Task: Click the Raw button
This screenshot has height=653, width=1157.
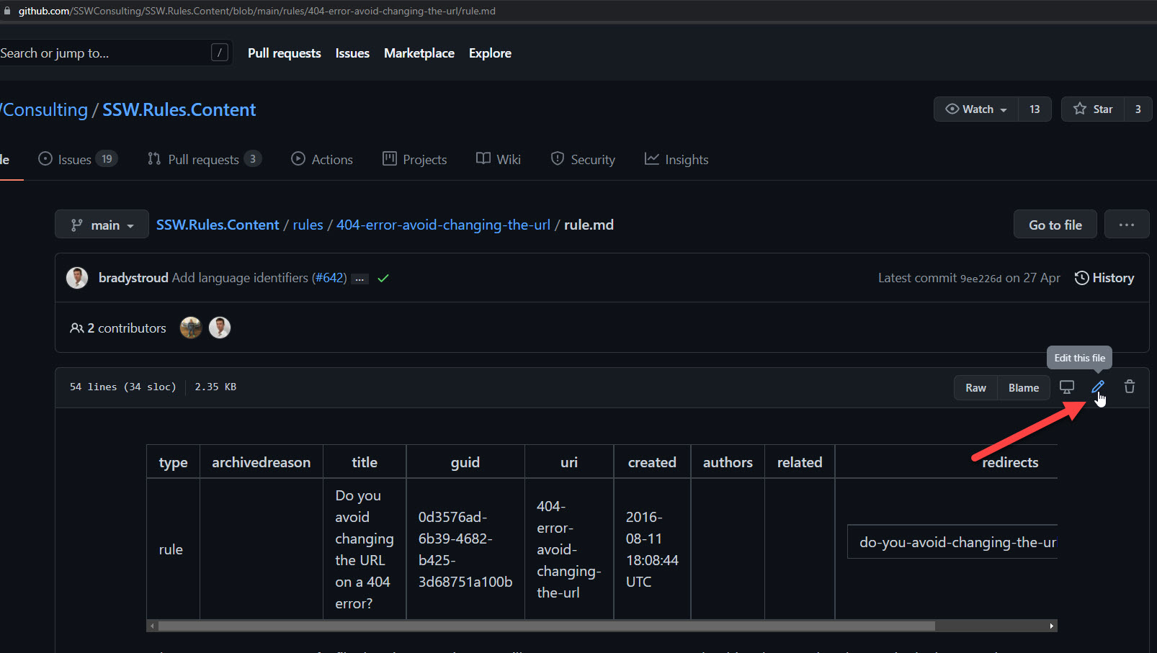Action: (x=976, y=388)
